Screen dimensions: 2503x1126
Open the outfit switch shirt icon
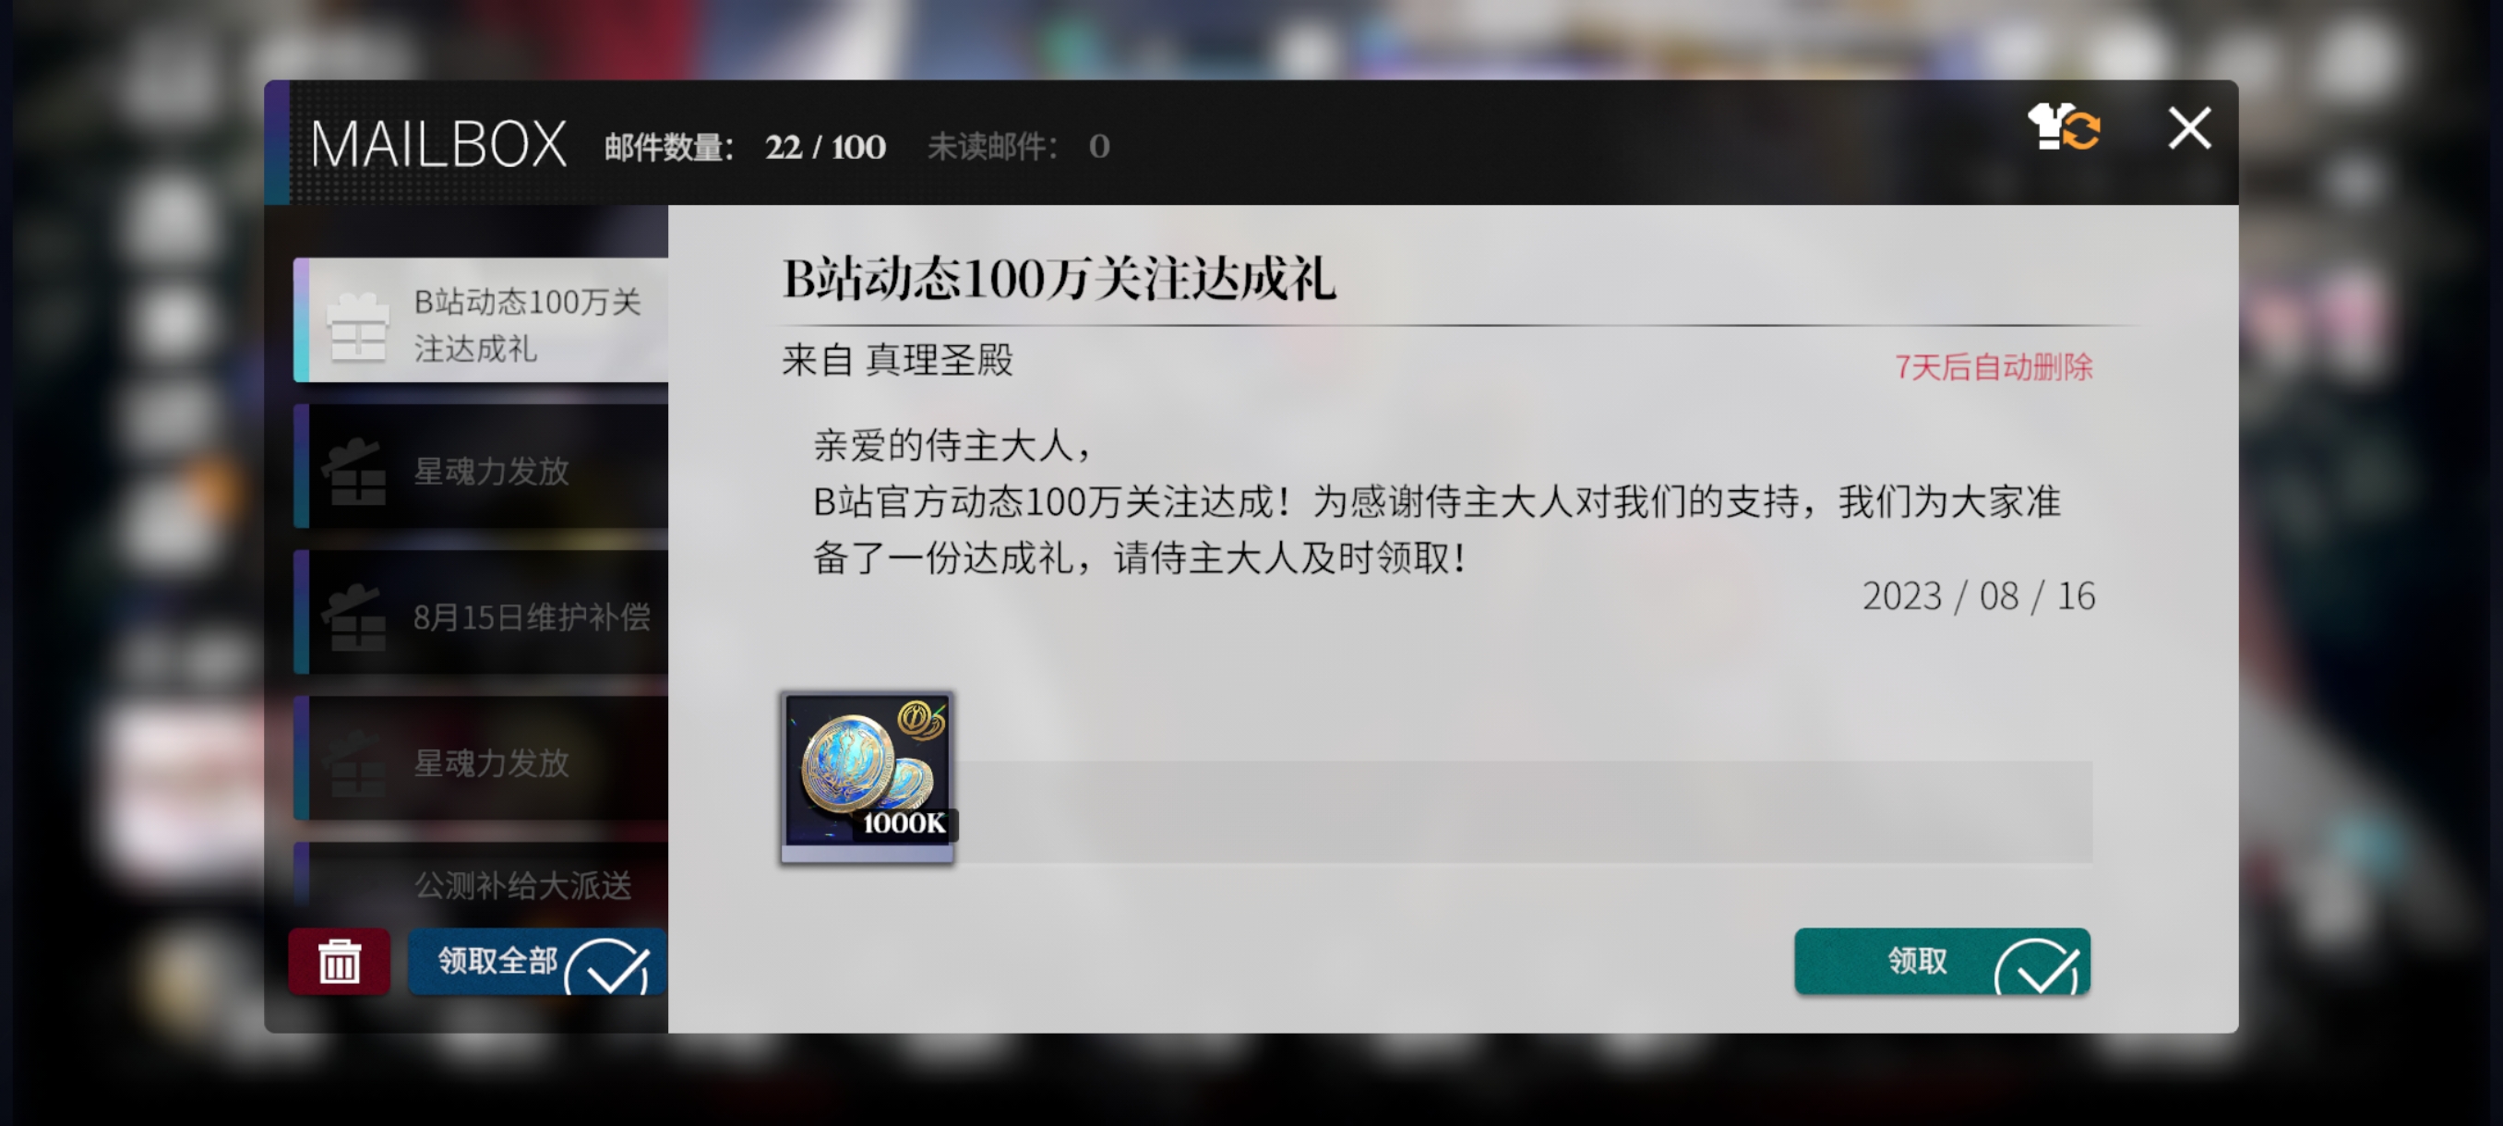(x=2065, y=127)
